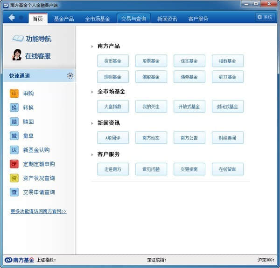
Task: Open quick channel settings gear
Action: click(x=70, y=76)
